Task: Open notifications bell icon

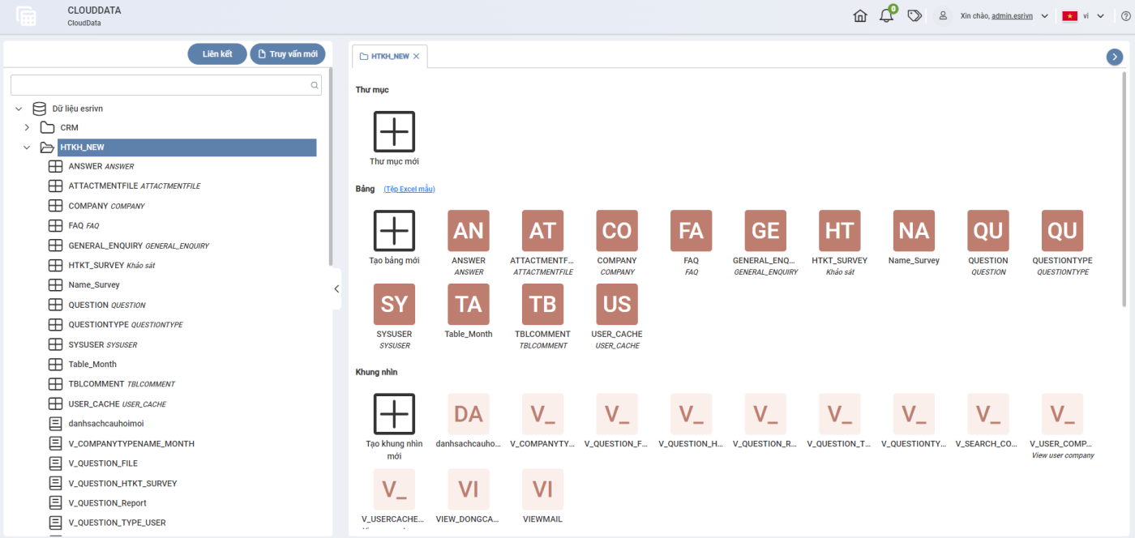Action: tap(886, 16)
